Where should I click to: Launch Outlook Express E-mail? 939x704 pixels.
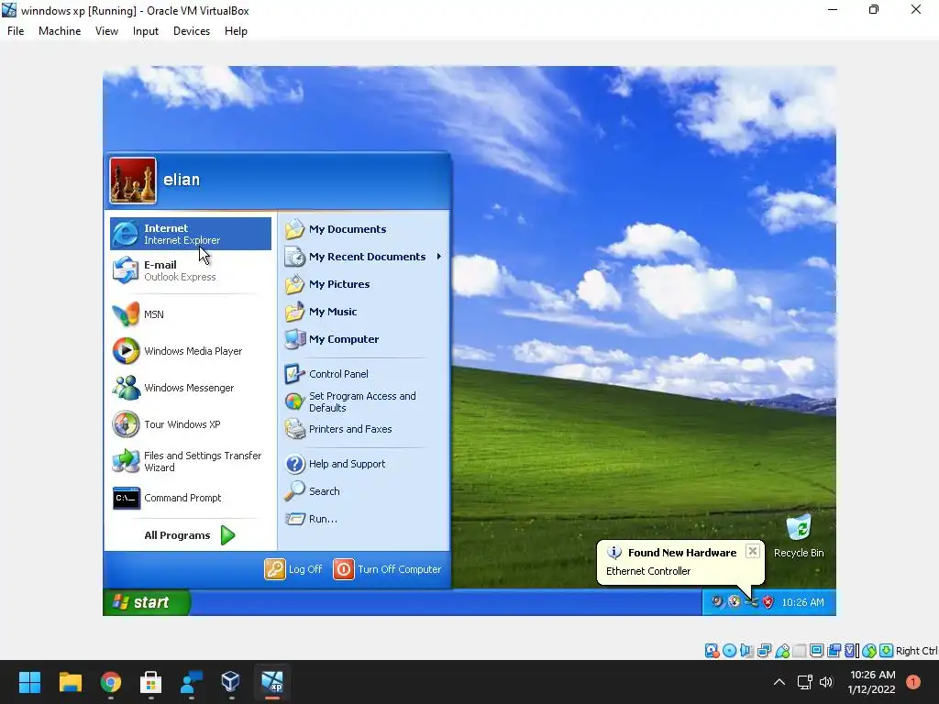pos(191,270)
